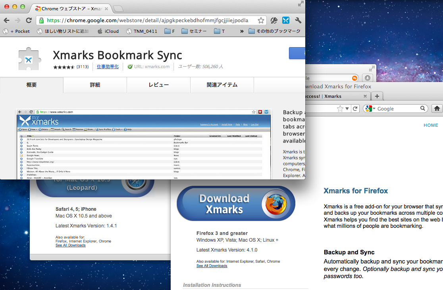Click Latest Xmarks Version: 1.4.1 text
This screenshot has width=443, height=290.
tap(86, 226)
